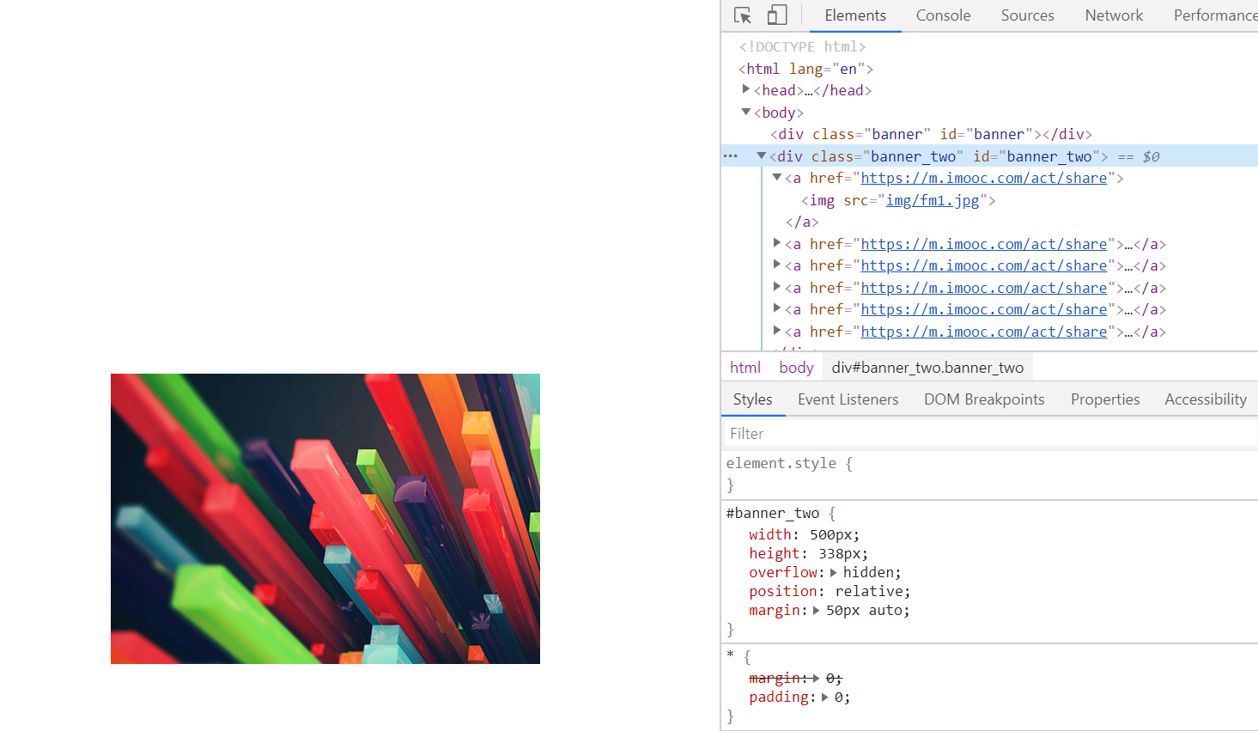Image resolution: width=1258 pixels, height=731 pixels.
Task: Open the Sources tab
Action: click(x=1027, y=15)
